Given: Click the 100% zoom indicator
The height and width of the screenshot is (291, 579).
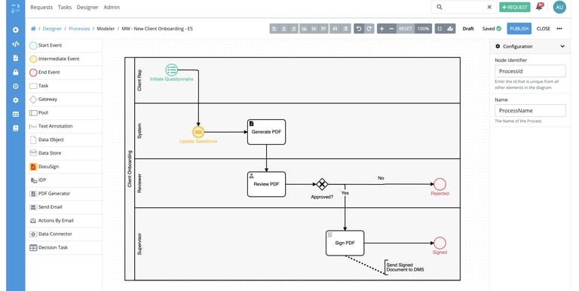Looking at the screenshot, I should pos(423,29).
